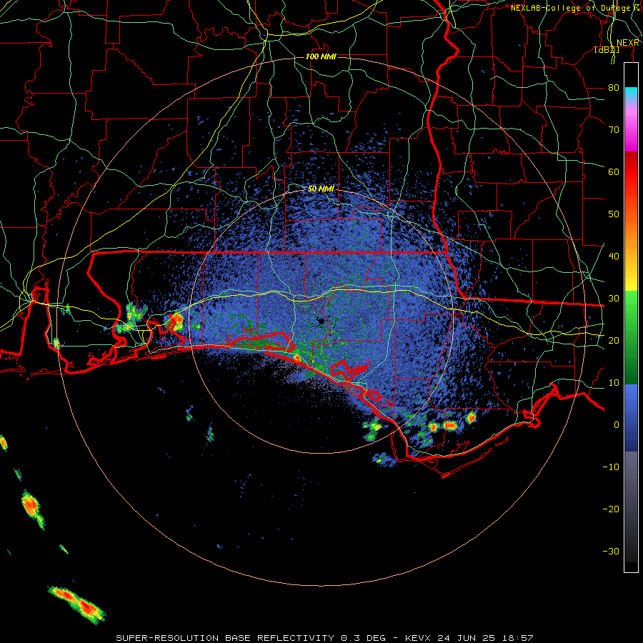Click the 0 value on dBZ scale
The width and height of the screenshot is (643, 643).
[617, 425]
